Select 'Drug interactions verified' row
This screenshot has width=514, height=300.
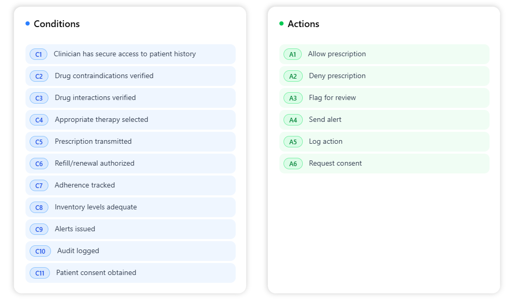tap(95, 98)
